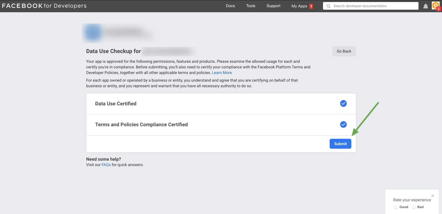
Task: Click the Need some help? heading
Action: click(103, 159)
